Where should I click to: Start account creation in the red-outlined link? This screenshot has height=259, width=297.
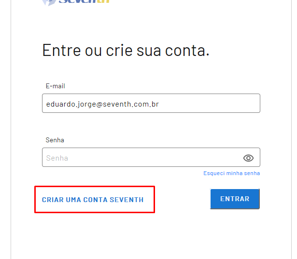93,200
